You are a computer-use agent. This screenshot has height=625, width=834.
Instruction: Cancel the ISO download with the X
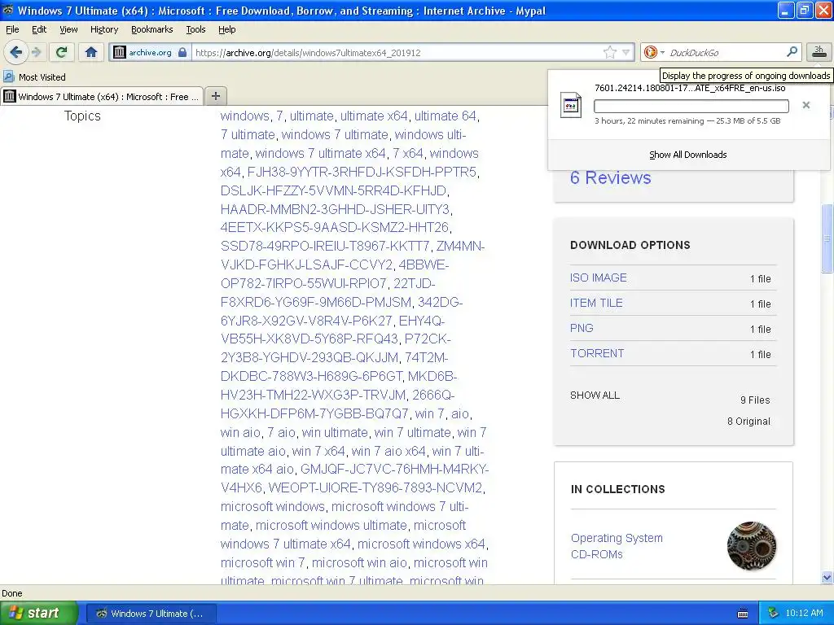[805, 105]
